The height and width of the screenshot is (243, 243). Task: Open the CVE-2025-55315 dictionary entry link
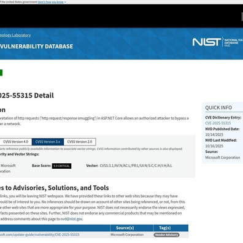[218, 123]
